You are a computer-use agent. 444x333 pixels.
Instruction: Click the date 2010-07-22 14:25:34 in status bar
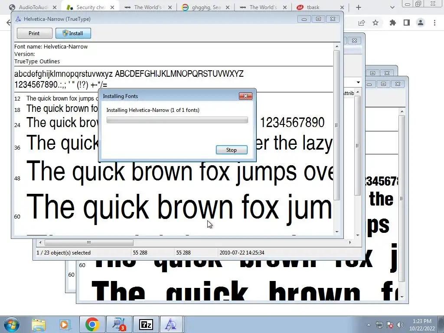(x=242, y=253)
